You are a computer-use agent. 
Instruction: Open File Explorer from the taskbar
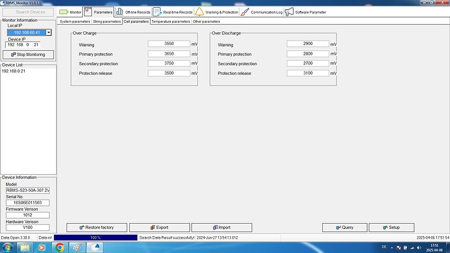tap(25, 247)
